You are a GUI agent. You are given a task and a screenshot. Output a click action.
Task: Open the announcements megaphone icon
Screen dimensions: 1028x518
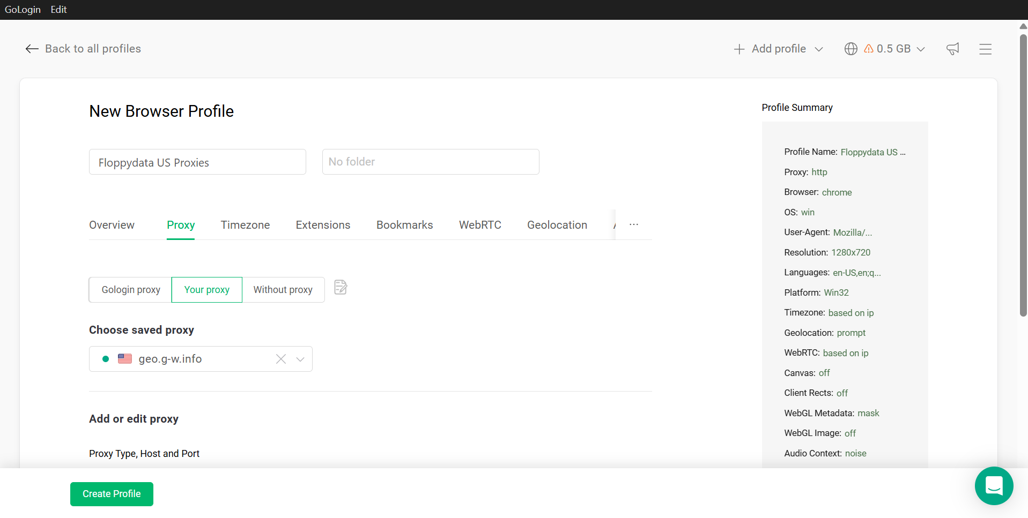952,49
